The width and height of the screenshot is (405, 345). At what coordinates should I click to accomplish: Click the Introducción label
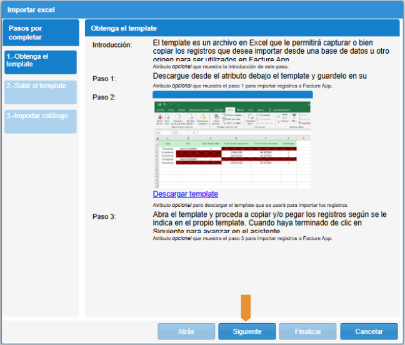click(x=112, y=45)
